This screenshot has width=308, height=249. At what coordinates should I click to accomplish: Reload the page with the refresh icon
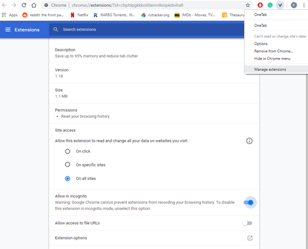pyautogui.click(x=24, y=5)
